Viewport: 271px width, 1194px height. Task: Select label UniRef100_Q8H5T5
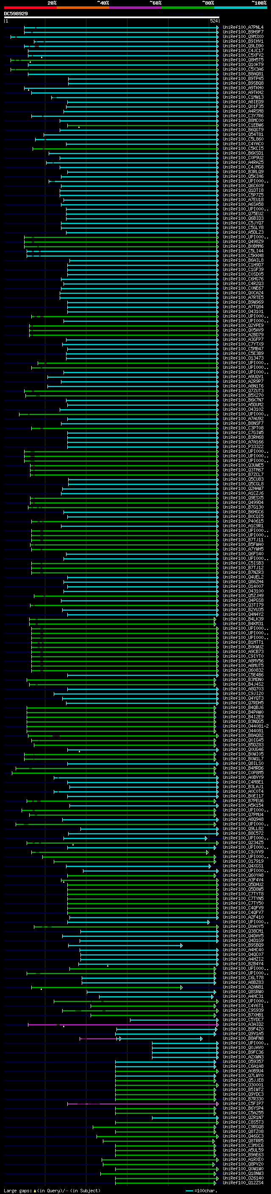243,60
